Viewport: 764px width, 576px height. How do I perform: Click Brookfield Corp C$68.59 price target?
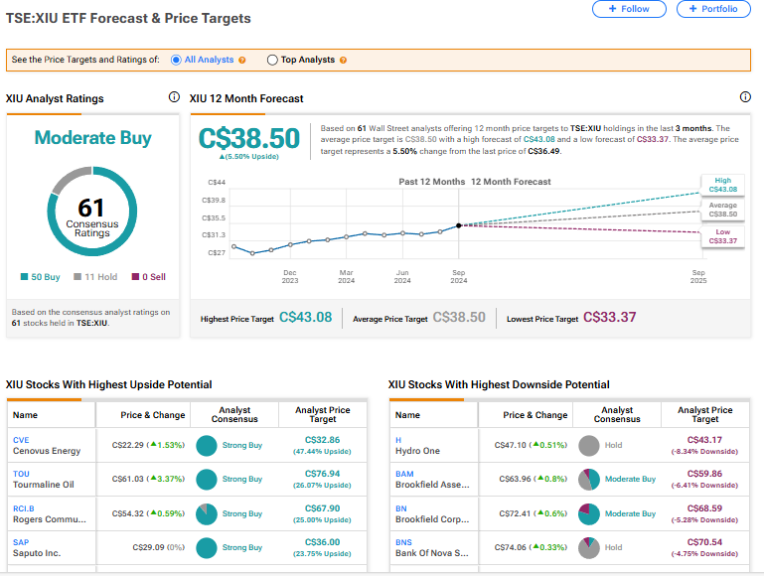(704, 508)
